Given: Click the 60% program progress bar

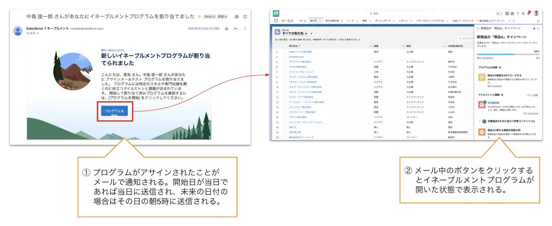Looking at the screenshot, I should tap(508, 54).
